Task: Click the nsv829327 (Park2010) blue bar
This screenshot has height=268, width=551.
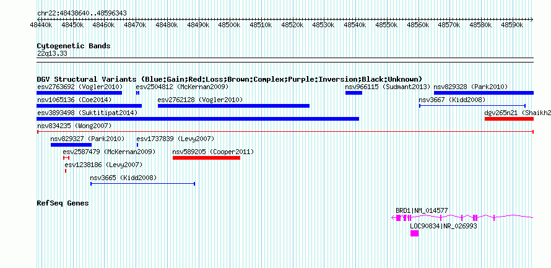Action: point(71,145)
